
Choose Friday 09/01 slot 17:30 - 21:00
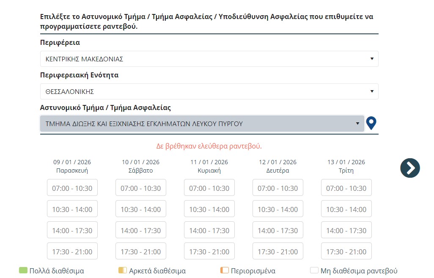pos(72,251)
